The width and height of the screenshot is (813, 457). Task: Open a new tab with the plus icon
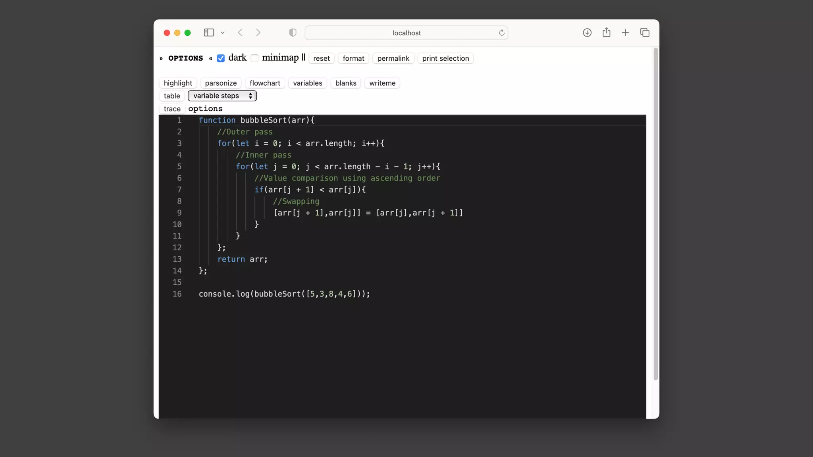coord(625,33)
